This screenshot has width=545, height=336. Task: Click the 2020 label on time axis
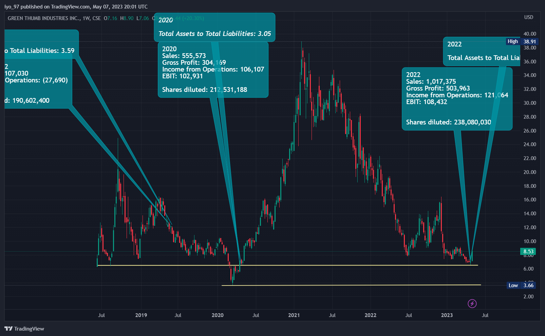218,315
